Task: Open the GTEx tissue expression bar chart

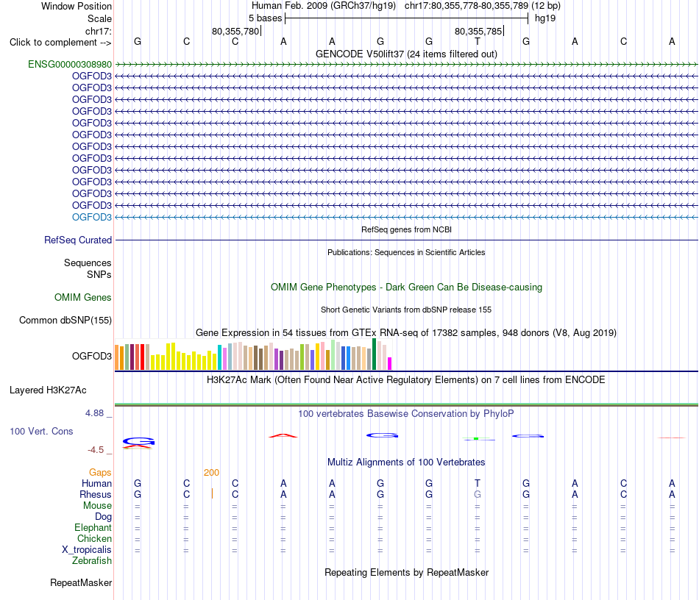Action: point(253,354)
